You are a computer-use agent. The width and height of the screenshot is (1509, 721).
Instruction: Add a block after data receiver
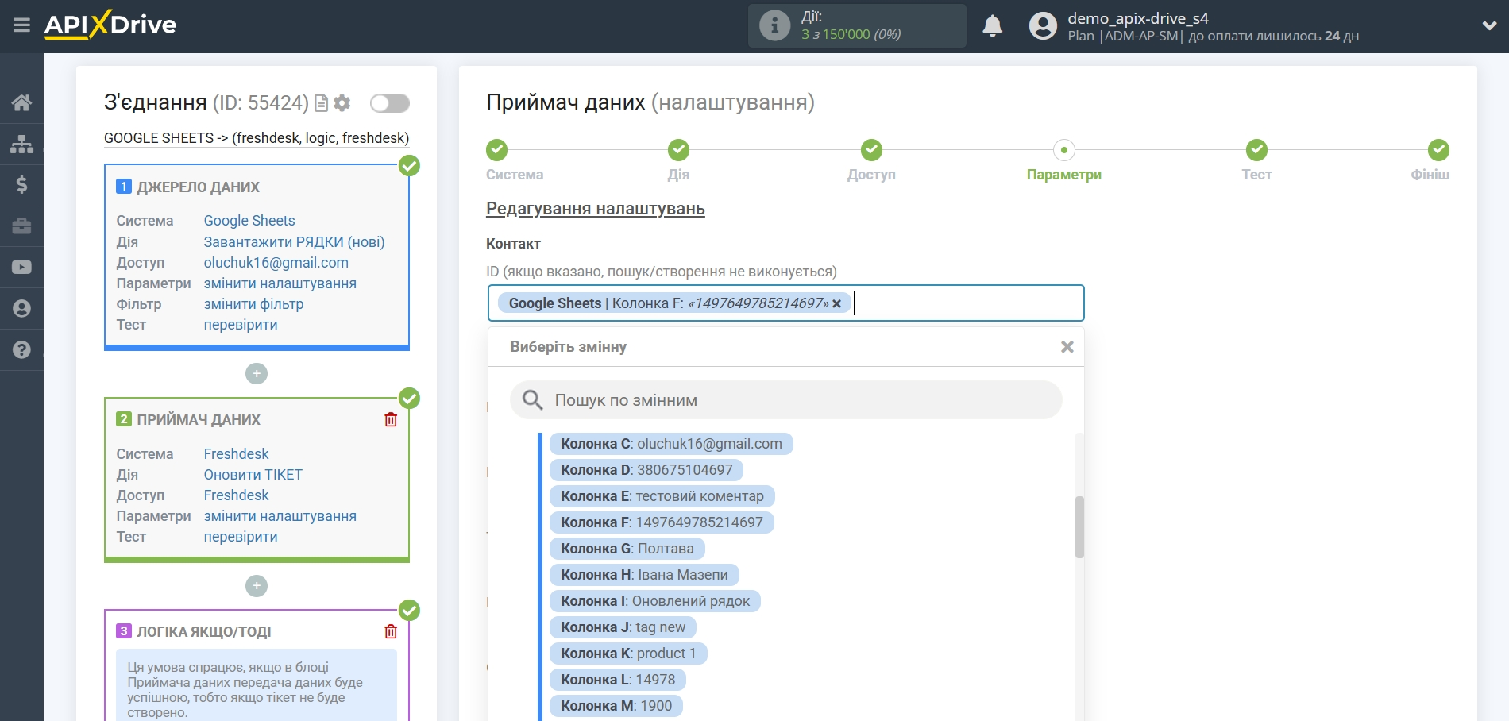[257, 586]
